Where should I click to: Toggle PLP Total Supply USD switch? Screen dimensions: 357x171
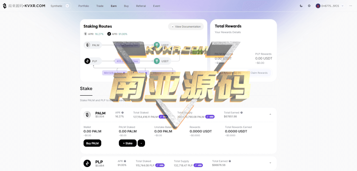coord(198,165)
